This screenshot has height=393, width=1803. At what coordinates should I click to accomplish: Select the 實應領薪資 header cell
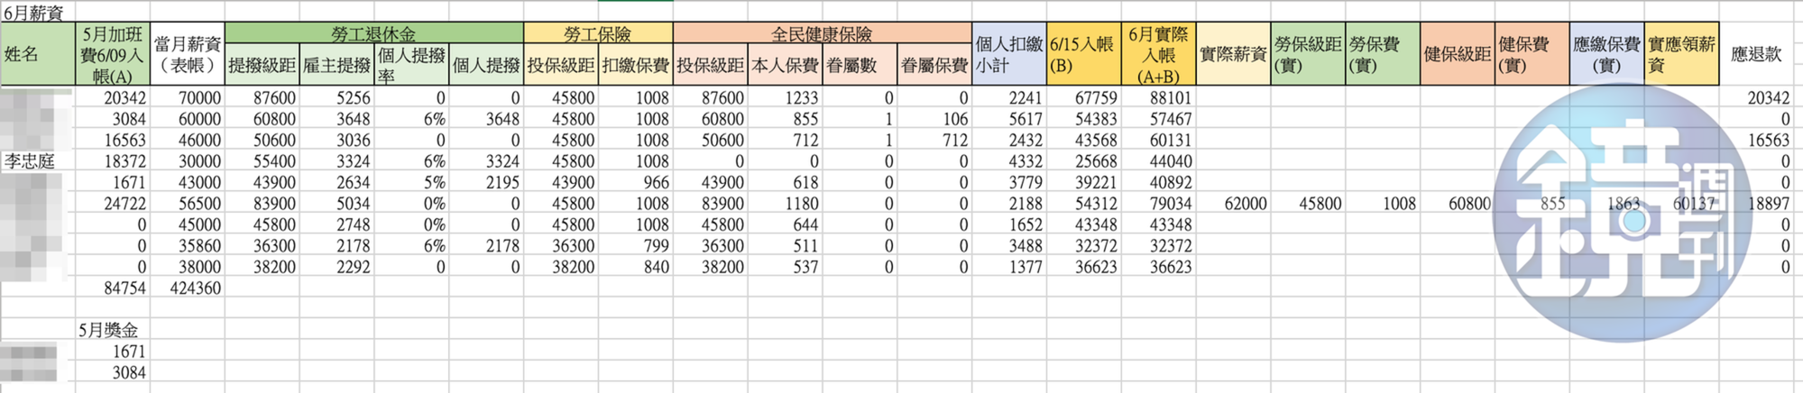pos(1681,54)
